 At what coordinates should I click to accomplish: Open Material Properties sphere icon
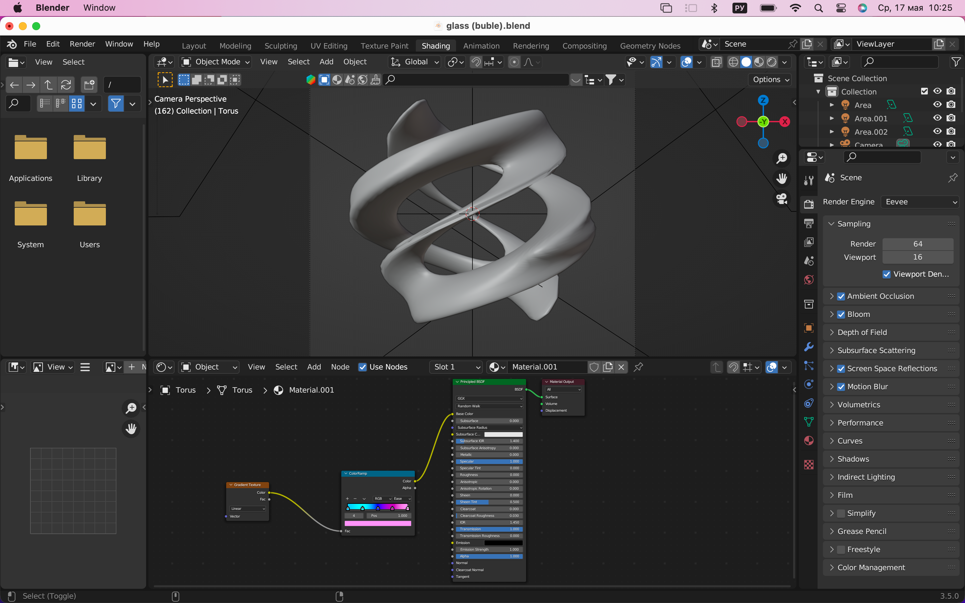pos(809,439)
